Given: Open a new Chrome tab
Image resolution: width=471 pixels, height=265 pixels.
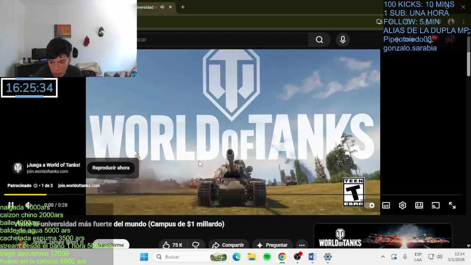Looking at the screenshot, I should tap(183, 7).
